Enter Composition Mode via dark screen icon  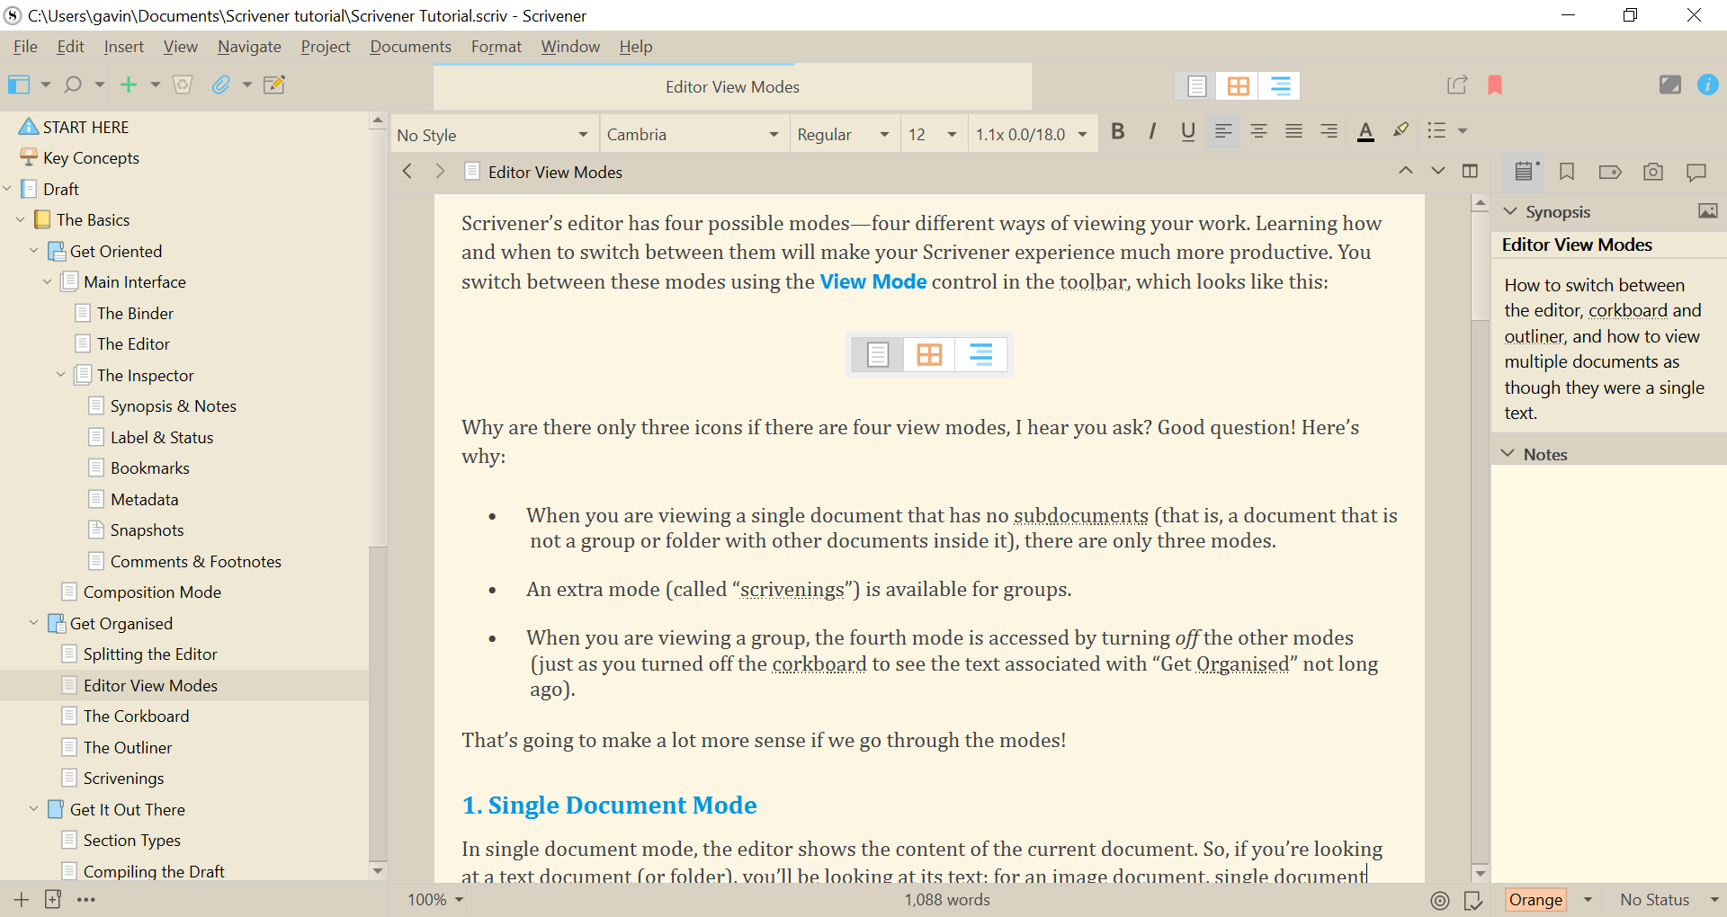(x=1669, y=85)
